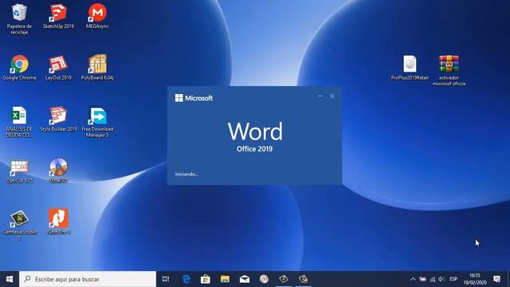Show hidden system tray icons
The image size is (510, 287).
pos(413,279)
